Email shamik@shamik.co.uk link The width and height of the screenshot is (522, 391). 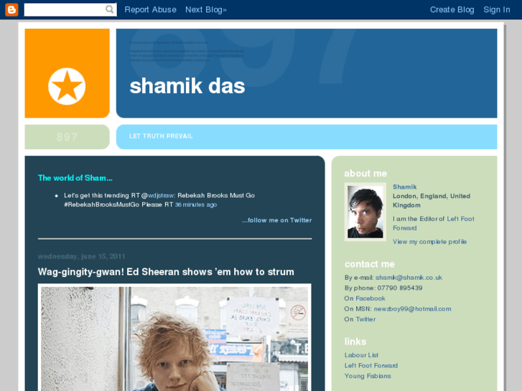tap(409, 278)
